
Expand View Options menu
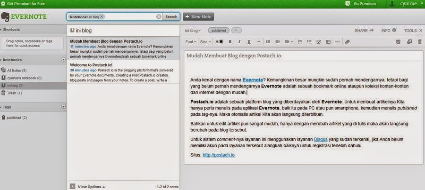point(91,187)
